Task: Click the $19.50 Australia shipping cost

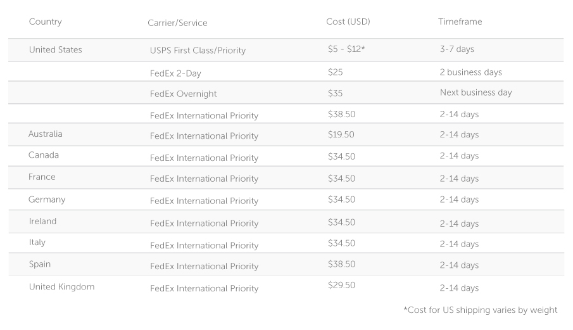Action: pyautogui.click(x=341, y=134)
